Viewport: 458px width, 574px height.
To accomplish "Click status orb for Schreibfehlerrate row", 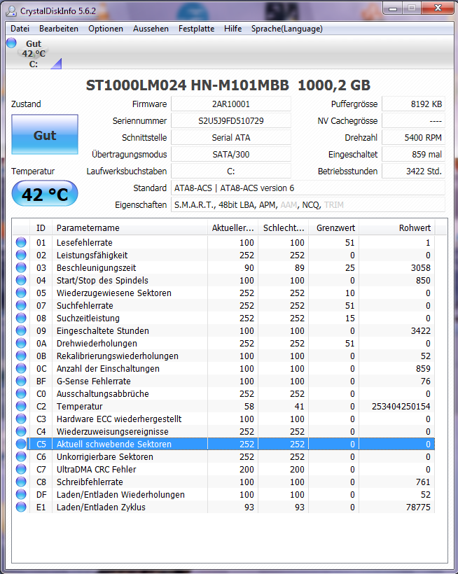I will pyautogui.click(x=21, y=482).
